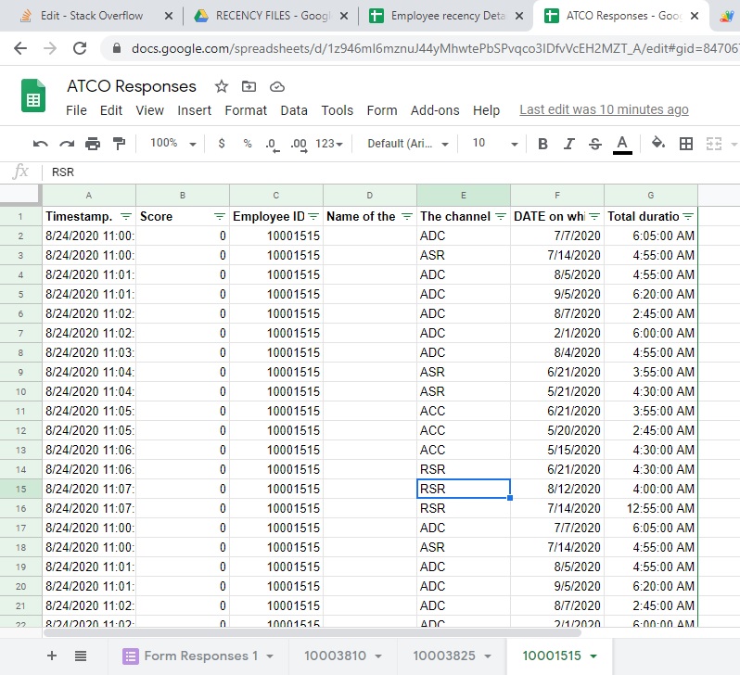Open the Format menu
740x675 pixels.
246,110
